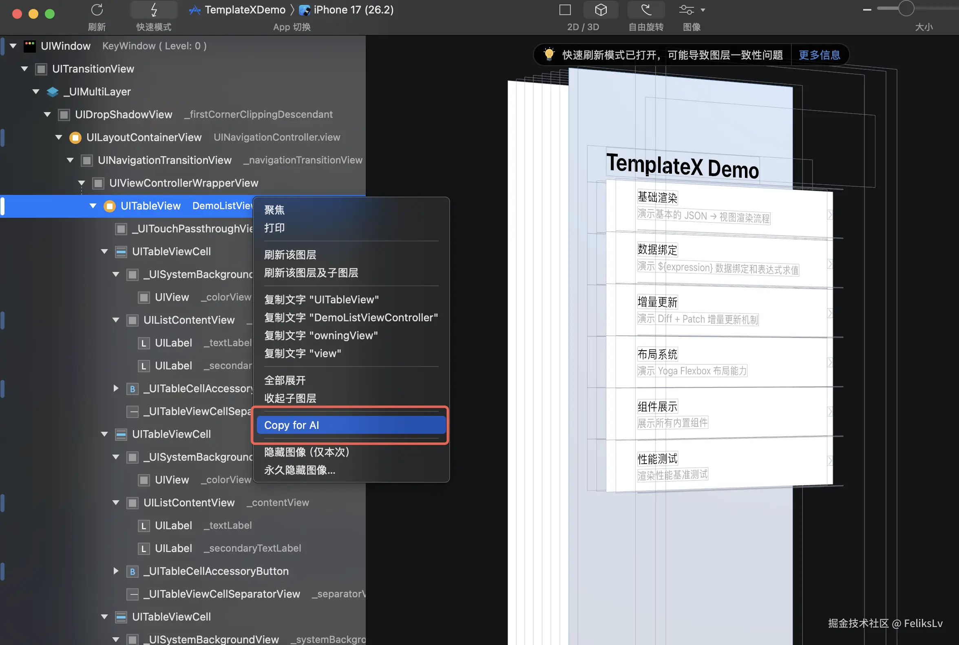Viewport: 959px width, 645px height.
Task: Click the free rotation (自由旋转) icon
Action: (645, 10)
